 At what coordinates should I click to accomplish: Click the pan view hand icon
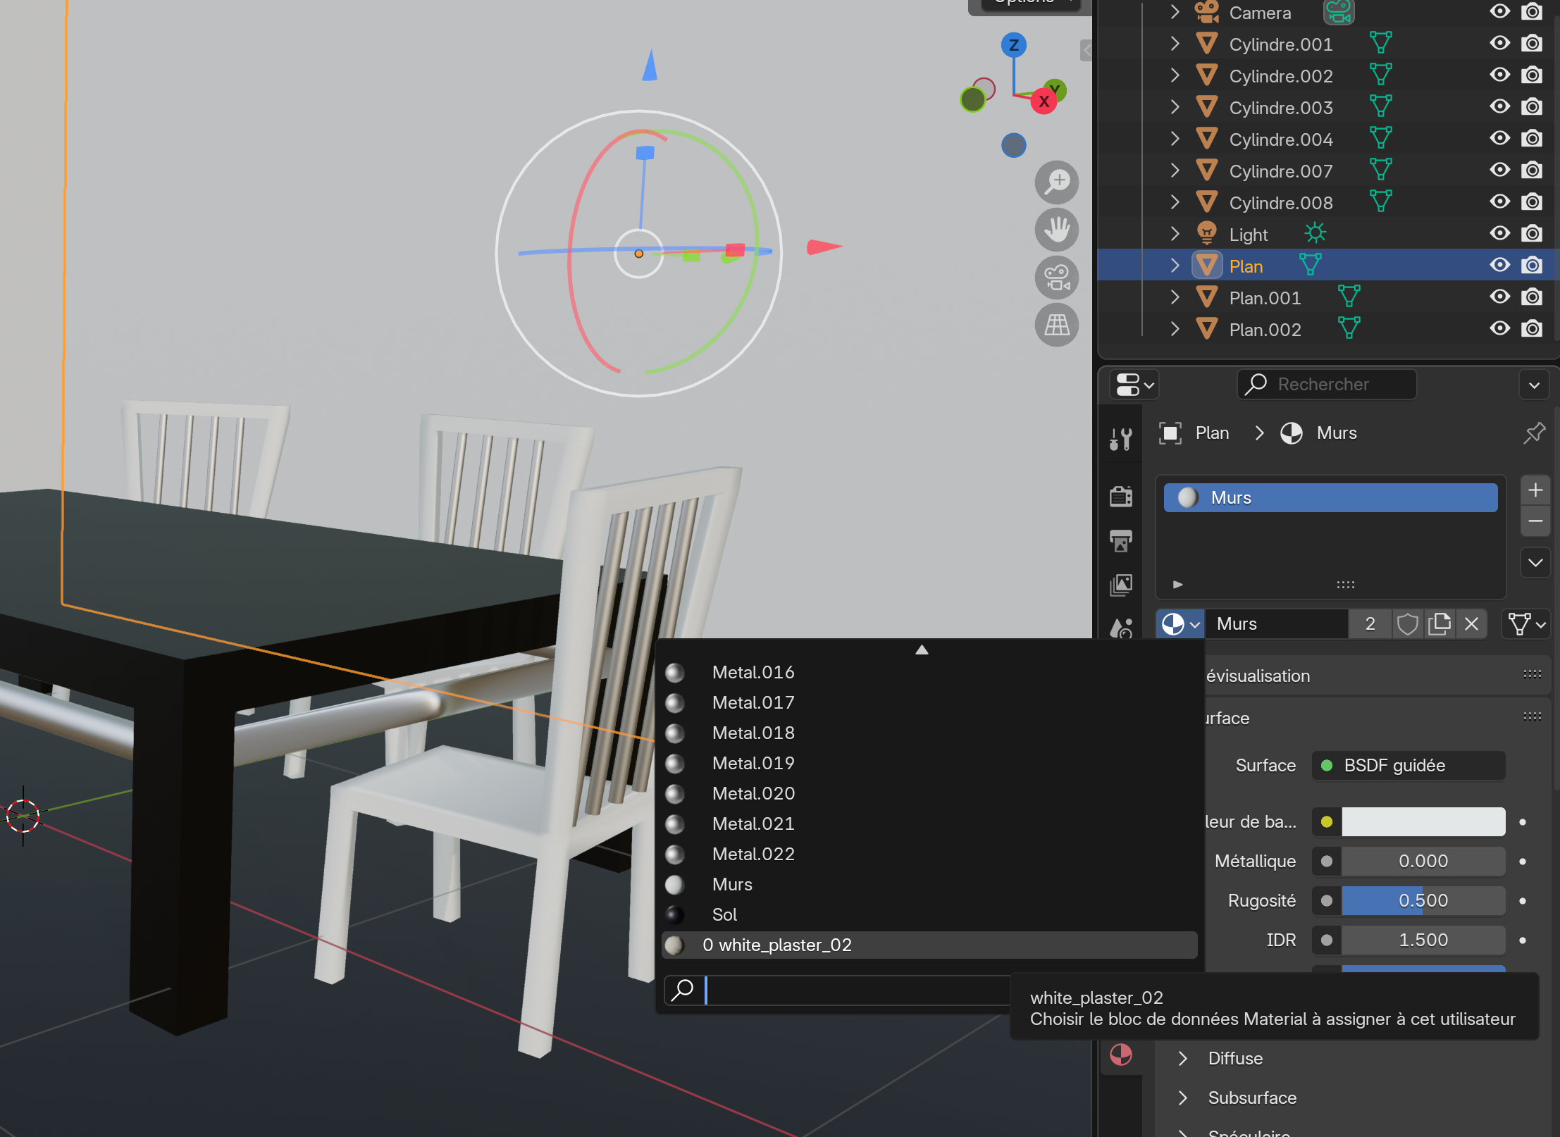click(x=1056, y=230)
